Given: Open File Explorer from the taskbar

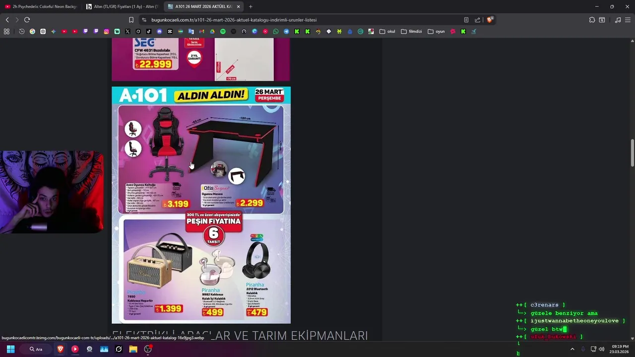Looking at the screenshot, I should pos(133,349).
